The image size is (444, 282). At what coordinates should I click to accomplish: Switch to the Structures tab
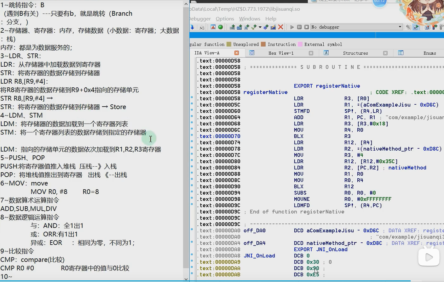tap(355, 53)
